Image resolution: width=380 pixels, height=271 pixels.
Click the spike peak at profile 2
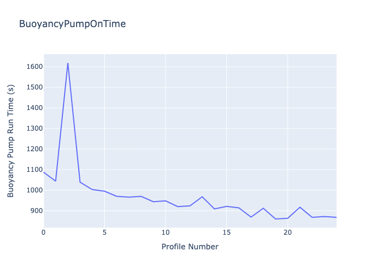[68, 63]
